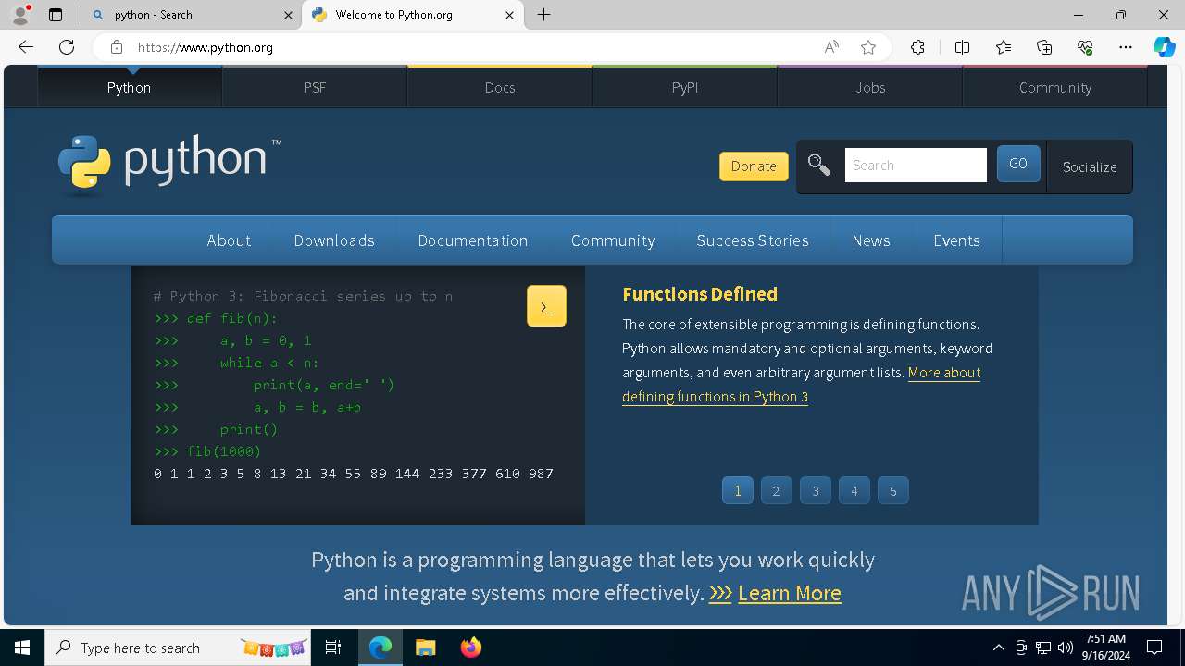The width and height of the screenshot is (1185, 666).
Task: Click the Python logo image
Action: coord(169,164)
